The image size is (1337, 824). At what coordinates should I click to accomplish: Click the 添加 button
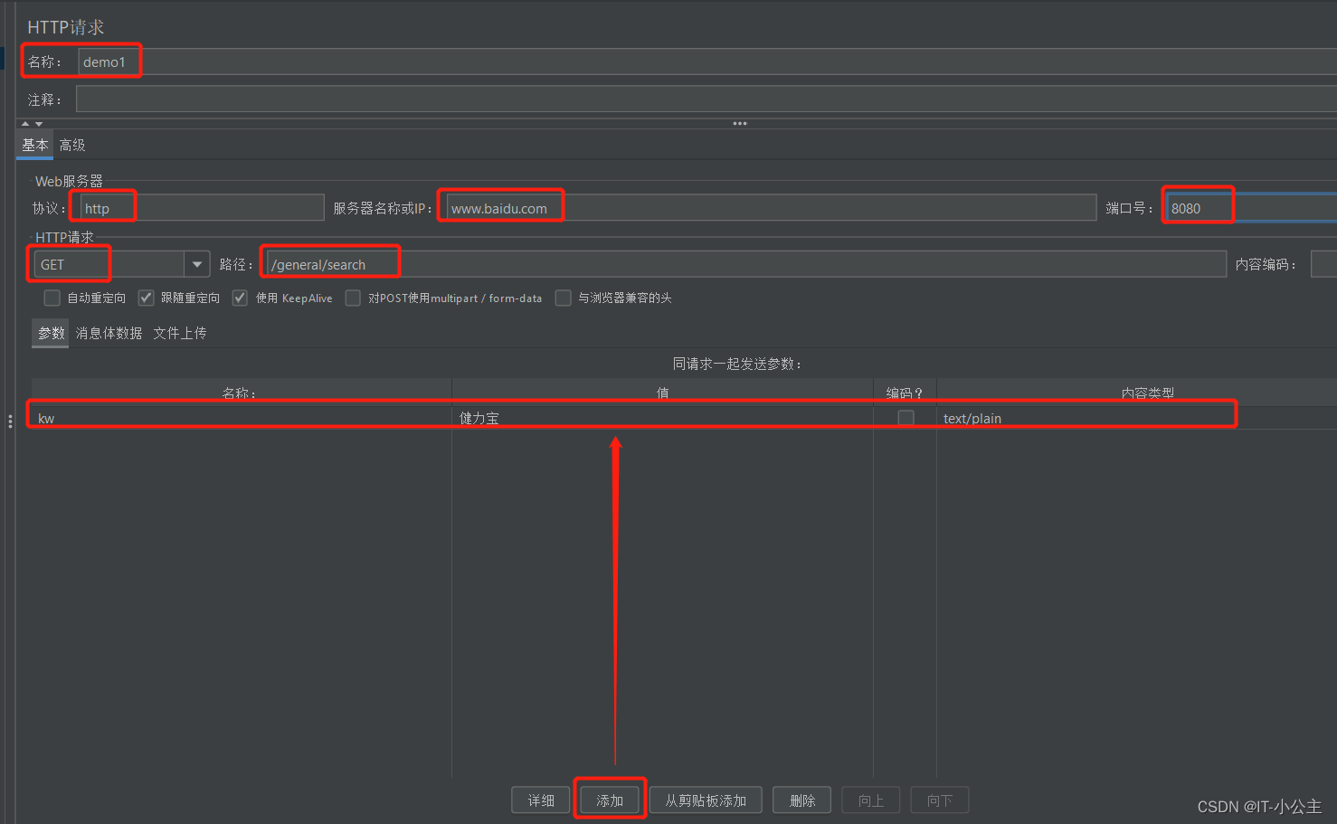tap(610, 800)
